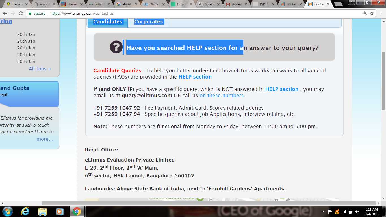Image resolution: width=386 pixels, height=217 pixels.
Task: Reload the page with the refresh icon
Action: pos(21,13)
